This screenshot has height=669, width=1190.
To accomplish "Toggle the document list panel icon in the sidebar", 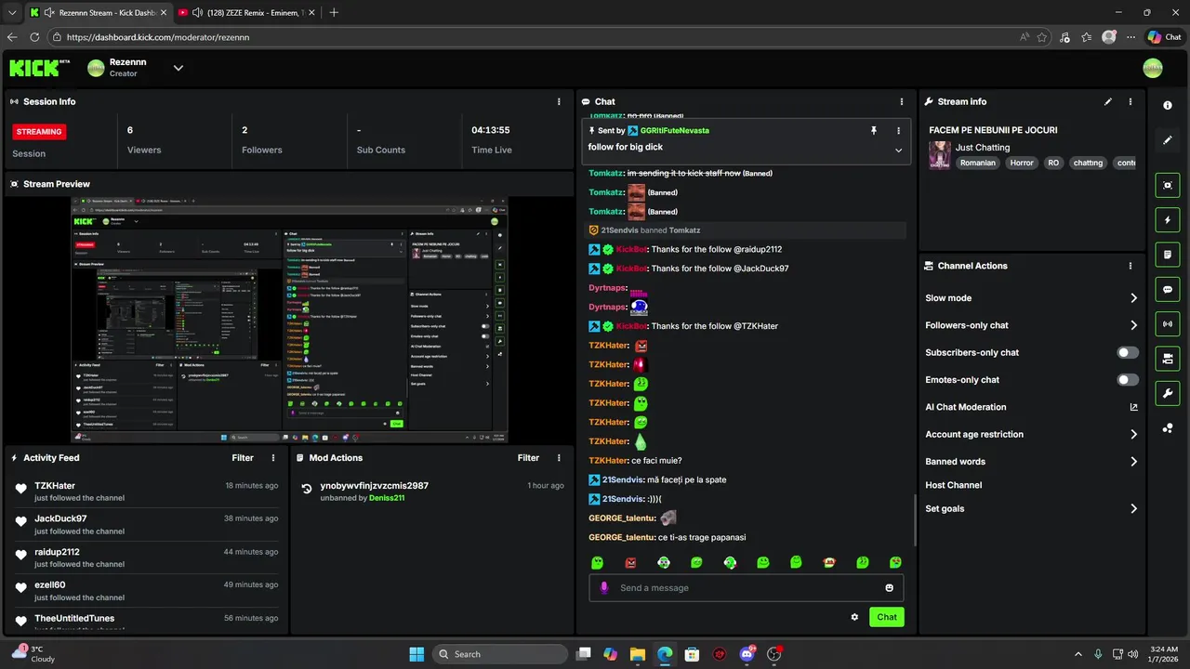I will pyautogui.click(x=1168, y=255).
